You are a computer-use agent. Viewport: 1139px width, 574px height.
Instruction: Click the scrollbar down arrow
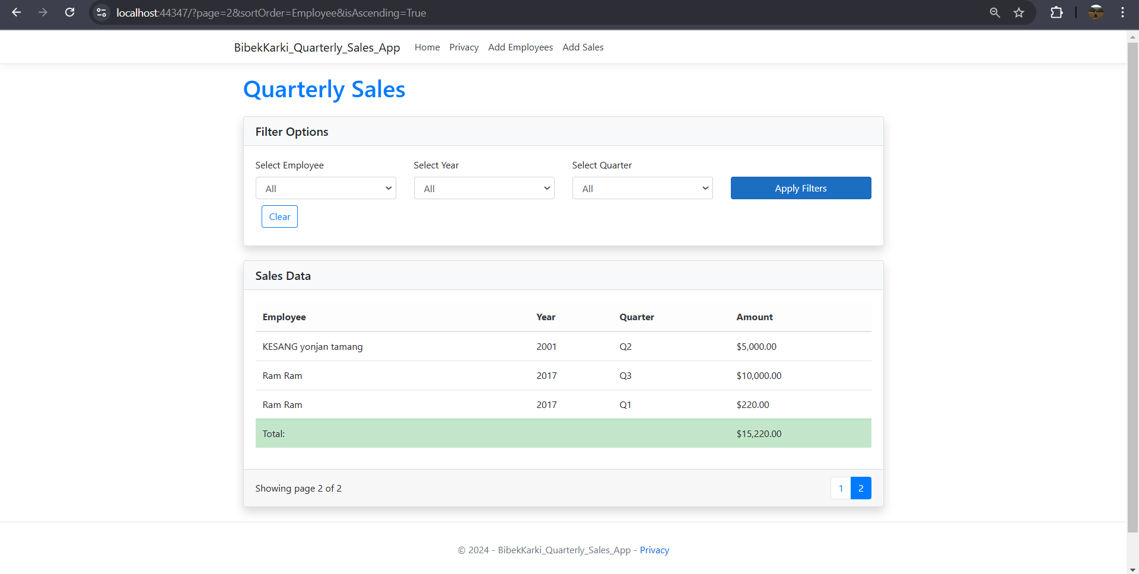pyautogui.click(x=1132, y=569)
